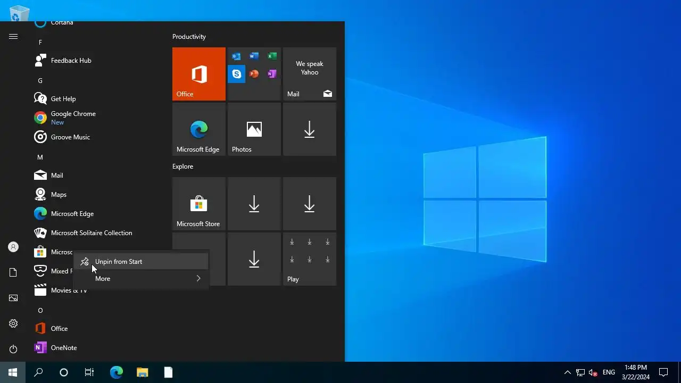This screenshot has height=383, width=681.
Task: Launch Edge from the taskbar
Action: coord(117,372)
